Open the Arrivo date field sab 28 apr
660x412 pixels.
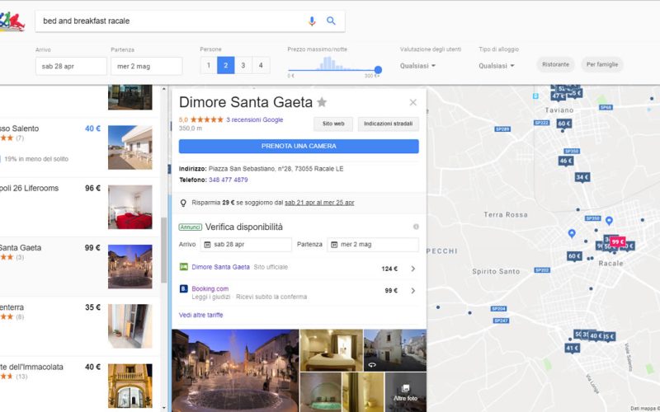point(71,66)
